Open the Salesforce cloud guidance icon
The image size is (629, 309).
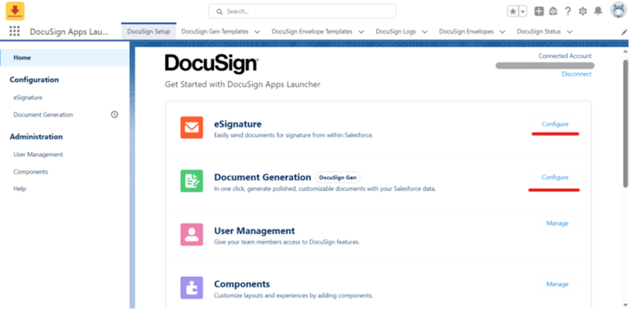pyautogui.click(x=553, y=12)
